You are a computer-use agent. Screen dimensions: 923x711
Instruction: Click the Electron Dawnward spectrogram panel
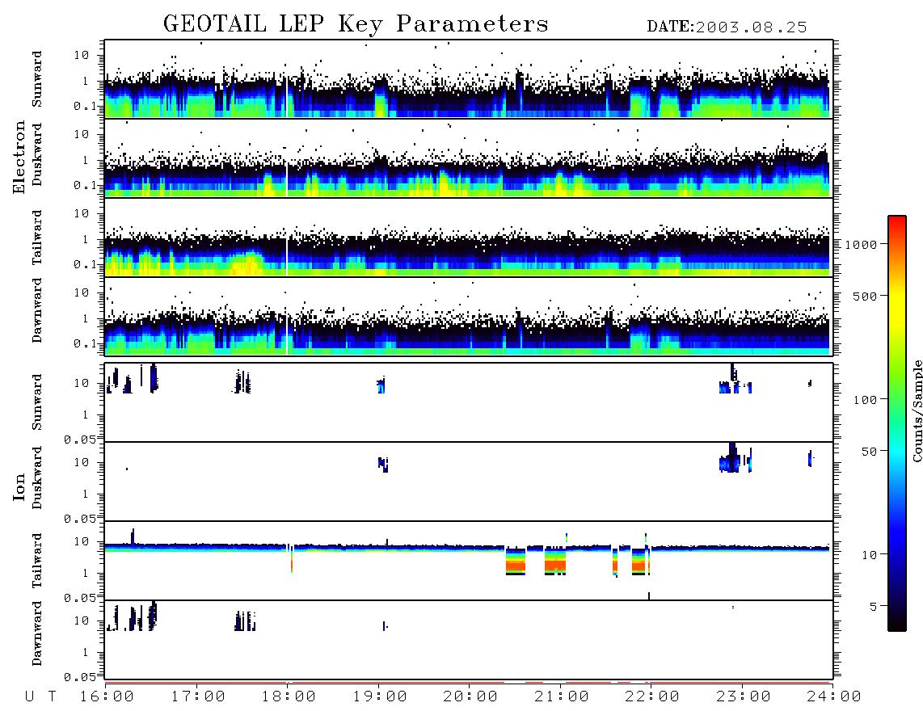[469, 316]
